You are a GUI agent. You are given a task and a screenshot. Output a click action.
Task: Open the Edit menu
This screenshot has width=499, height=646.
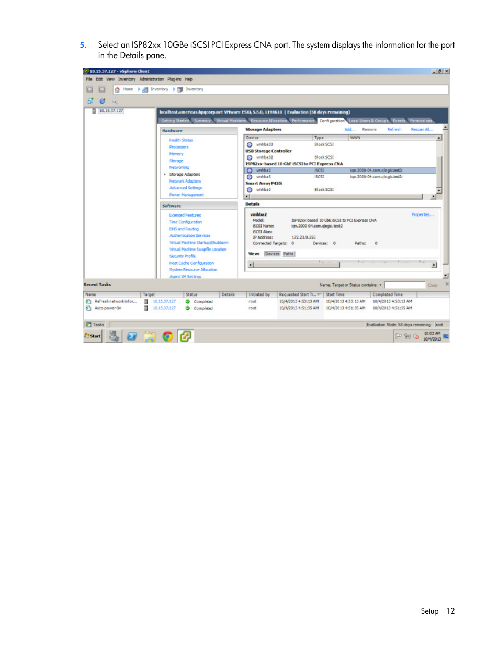click(99, 80)
